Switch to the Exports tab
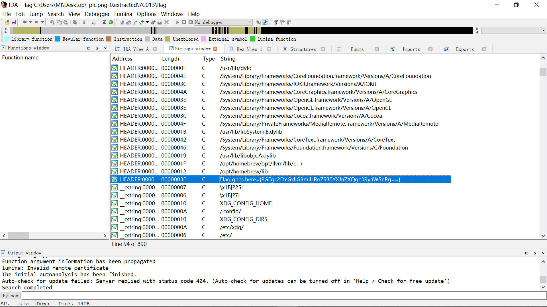Screen dimensions: 547x307 pos(465,49)
